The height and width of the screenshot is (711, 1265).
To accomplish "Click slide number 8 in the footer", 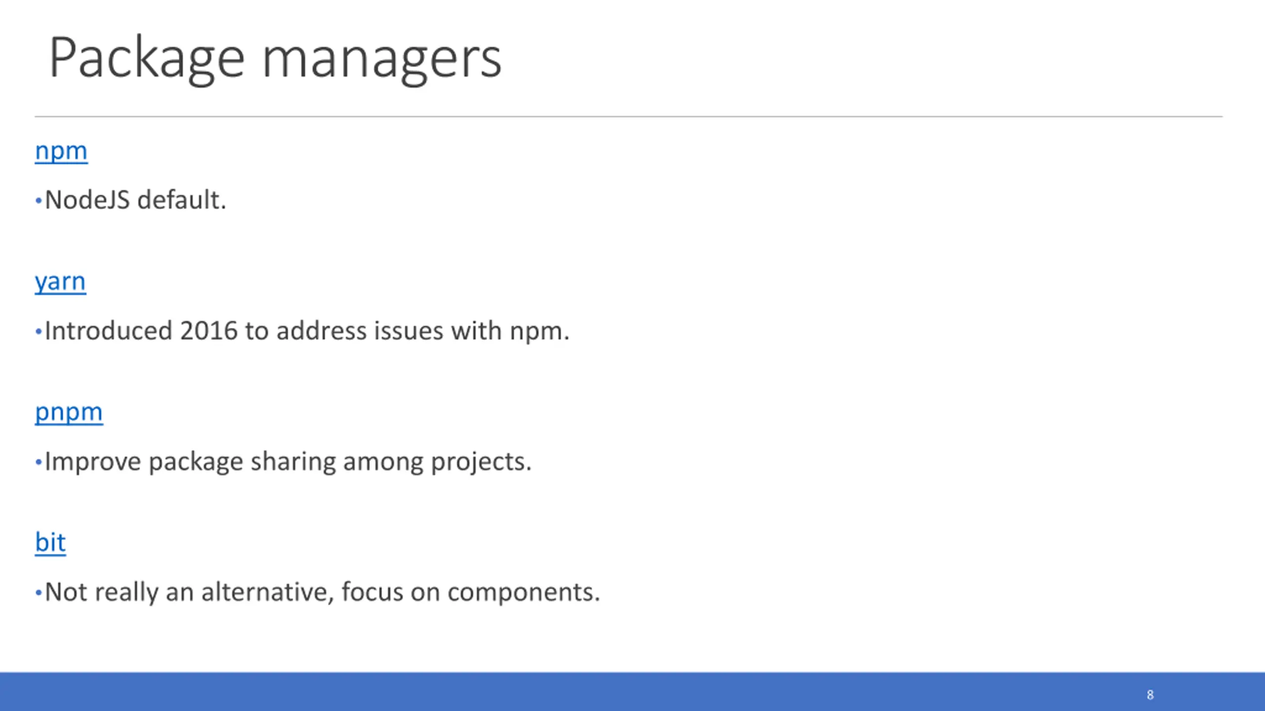I will (x=1150, y=695).
